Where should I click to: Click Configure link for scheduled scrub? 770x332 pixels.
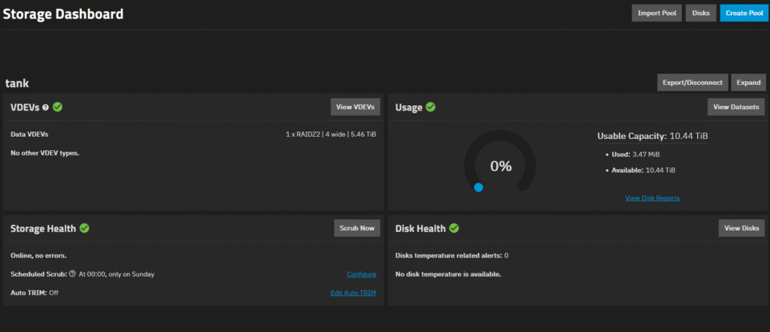[361, 274]
